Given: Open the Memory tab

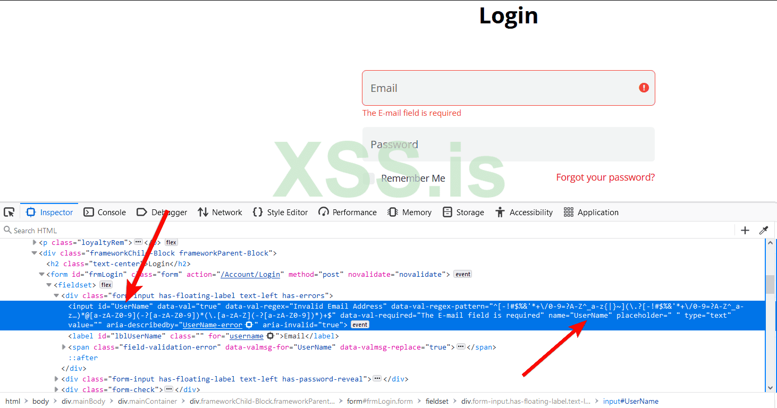Looking at the screenshot, I should (x=409, y=212).
